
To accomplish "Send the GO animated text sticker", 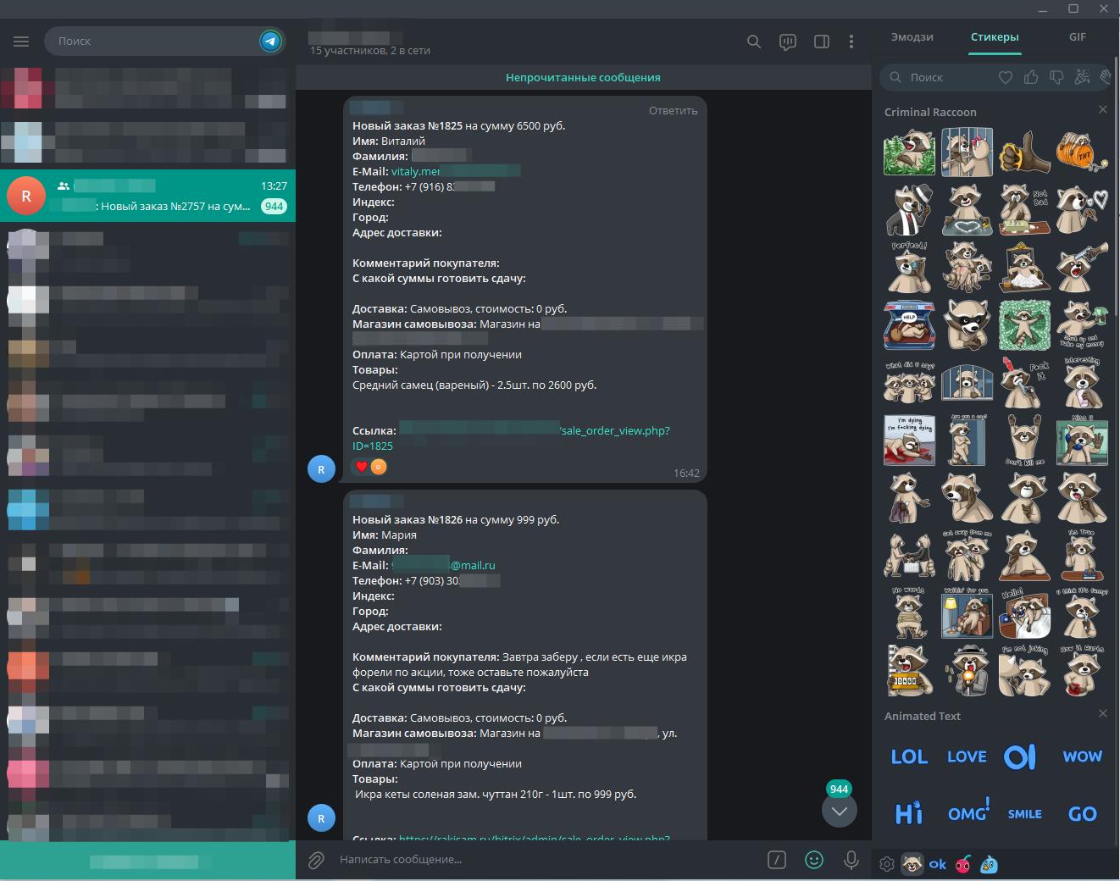I will coord(1082,813).
